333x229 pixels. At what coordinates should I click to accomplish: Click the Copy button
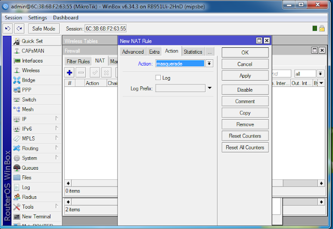(x=245, y=113)
